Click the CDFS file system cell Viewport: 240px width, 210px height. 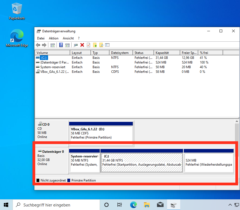tap(115, 72)
